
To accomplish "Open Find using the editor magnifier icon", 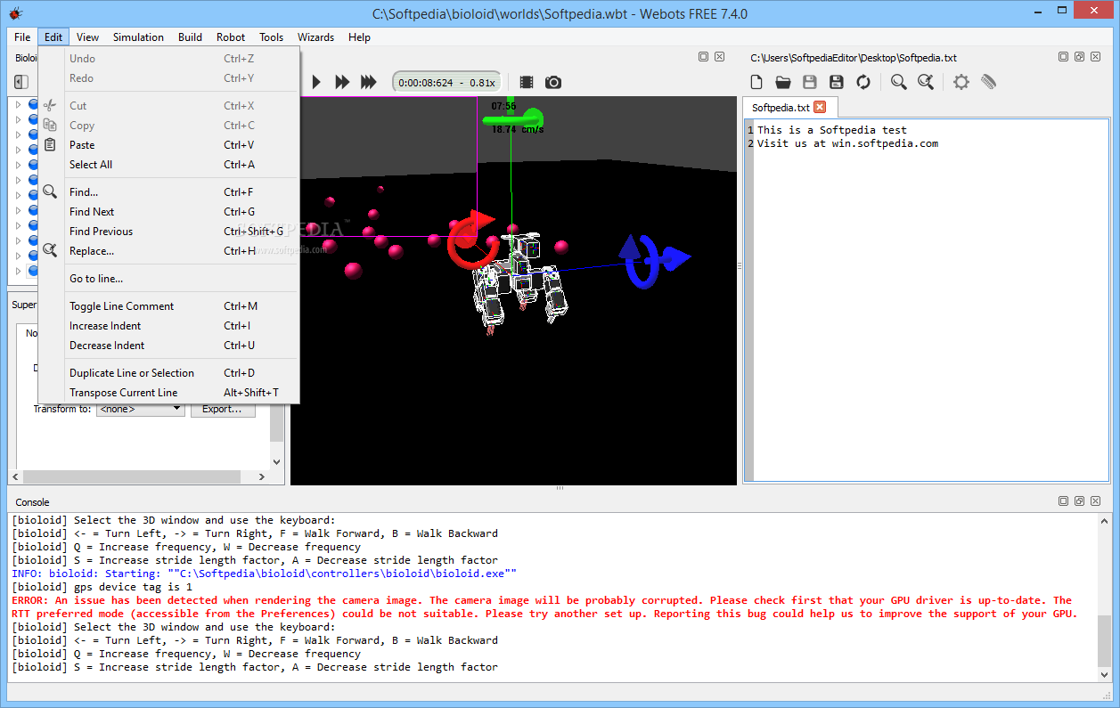I will point(899,82).
